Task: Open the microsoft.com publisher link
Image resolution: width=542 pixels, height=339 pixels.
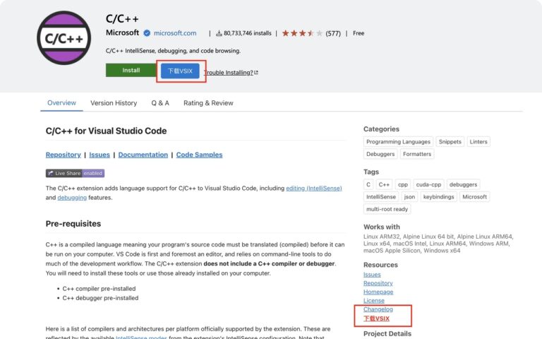Action: (175, 33)
